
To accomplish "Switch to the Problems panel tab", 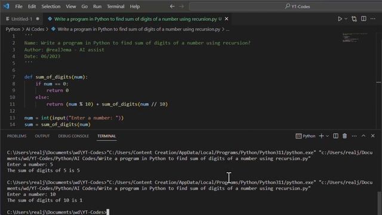I will 17,136.
